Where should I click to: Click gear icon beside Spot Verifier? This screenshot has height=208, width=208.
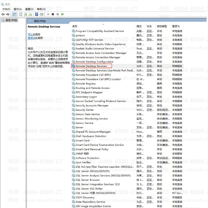73,162
